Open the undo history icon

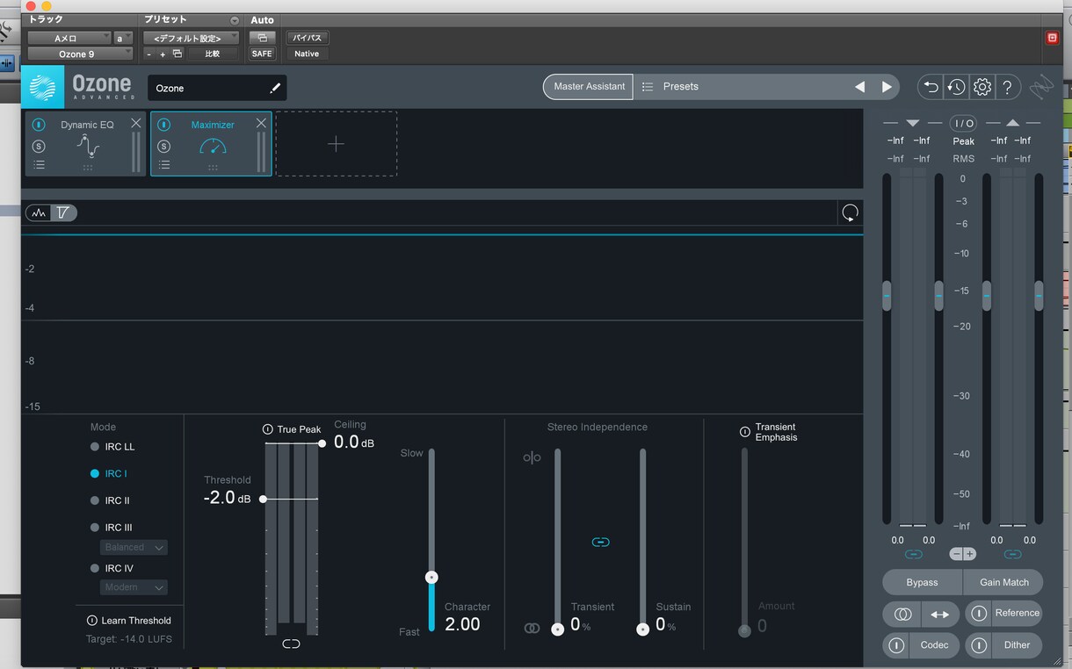pyautogui.click(x=956, y=87)
